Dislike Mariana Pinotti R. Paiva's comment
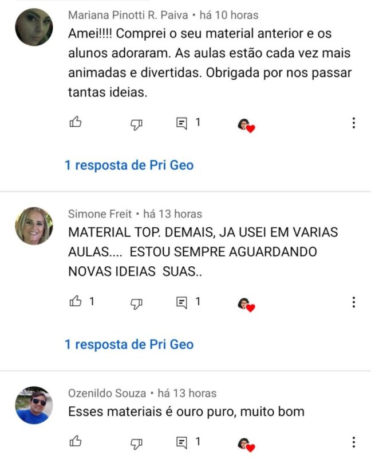 tap(136, 125)
